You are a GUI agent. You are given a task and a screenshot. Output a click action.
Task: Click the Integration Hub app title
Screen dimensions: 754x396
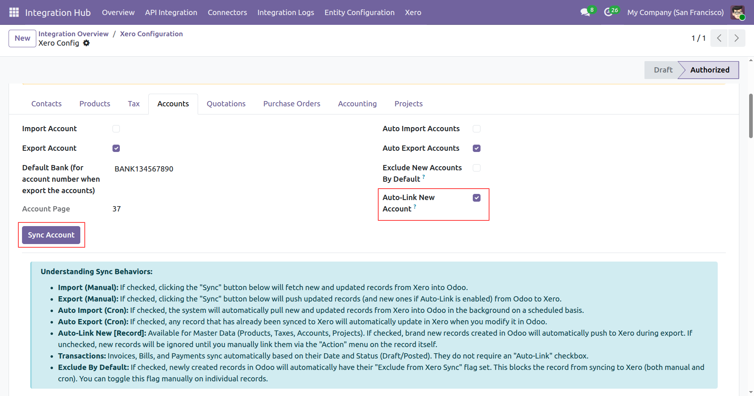coord(58,13)
